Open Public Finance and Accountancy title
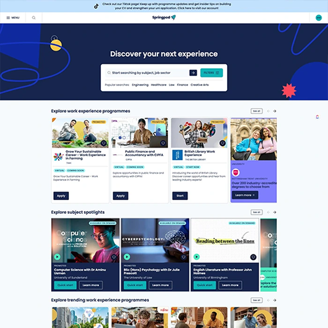 pos(144,153)
